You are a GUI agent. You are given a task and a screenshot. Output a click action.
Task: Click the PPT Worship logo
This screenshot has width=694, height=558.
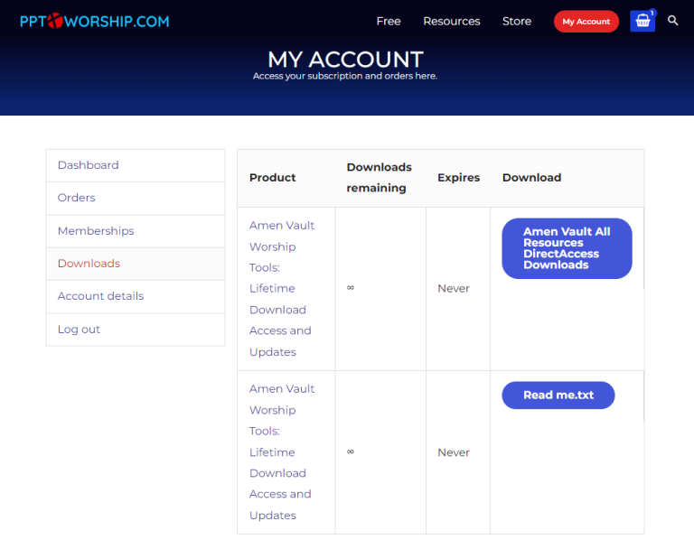(94, 21)
